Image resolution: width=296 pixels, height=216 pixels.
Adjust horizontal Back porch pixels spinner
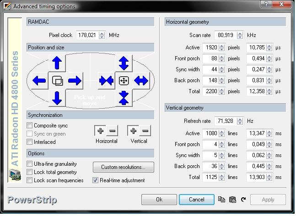(221, 80)
